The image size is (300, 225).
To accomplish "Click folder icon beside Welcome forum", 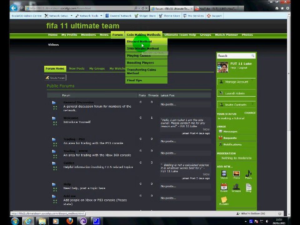I will point(54,118).
